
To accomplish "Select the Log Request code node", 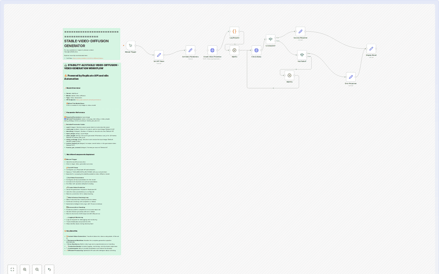I will click(235, 30).
